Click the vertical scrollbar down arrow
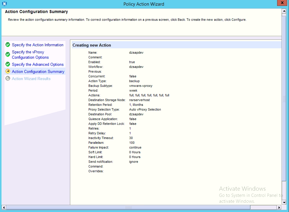Image resolution: width=289 pixels, height=212 pixels. point(284,203)
